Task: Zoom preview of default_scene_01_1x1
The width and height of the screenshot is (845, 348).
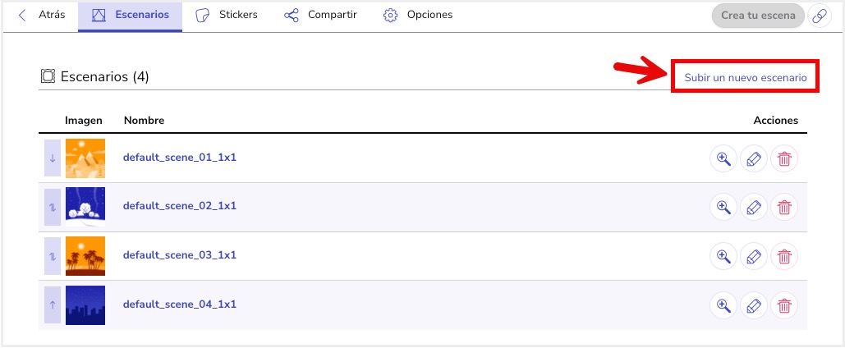Action: [723, 159]
